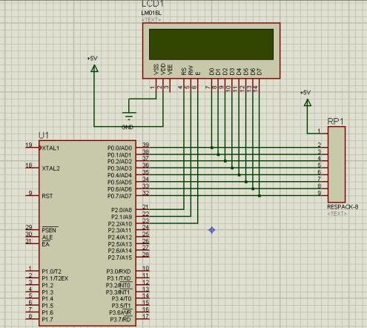Screen dimensions: 367x328
Task: Select the +5V power terminal near LCD
Action: [x=94, y=68]
